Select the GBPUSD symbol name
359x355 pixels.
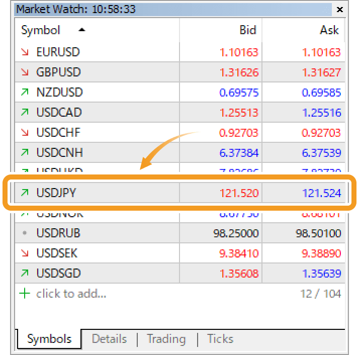(x=59, y=72)
